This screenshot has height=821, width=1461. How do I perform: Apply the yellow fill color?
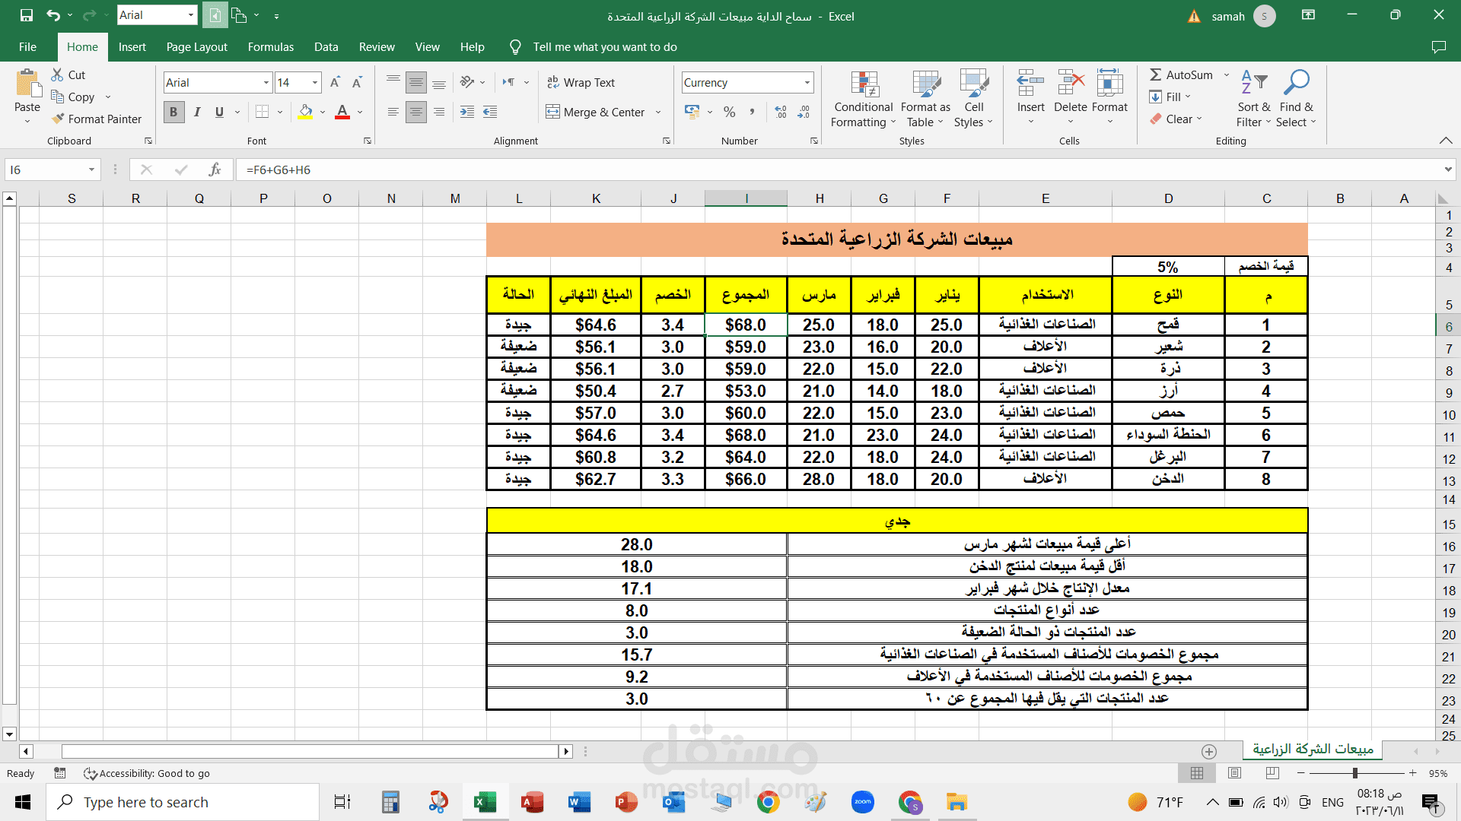point(305,112)
